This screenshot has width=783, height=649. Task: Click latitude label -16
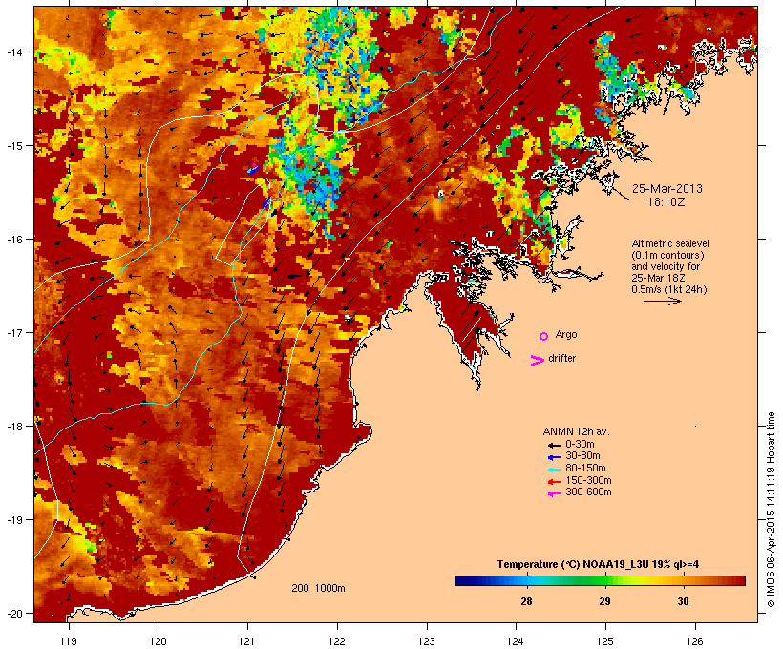pos(13,240)
